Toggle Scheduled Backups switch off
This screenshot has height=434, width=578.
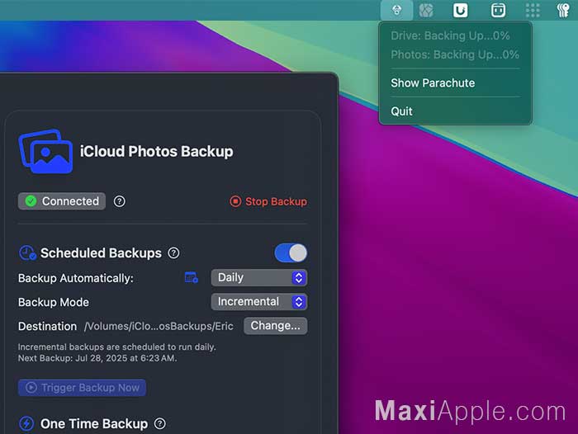point(291,253)
